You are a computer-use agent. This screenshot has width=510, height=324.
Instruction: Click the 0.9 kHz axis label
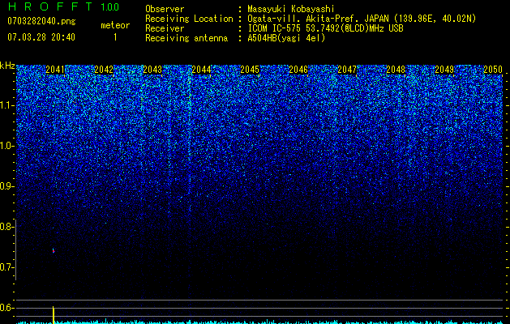pyautogui.click(x=6, y=186)
